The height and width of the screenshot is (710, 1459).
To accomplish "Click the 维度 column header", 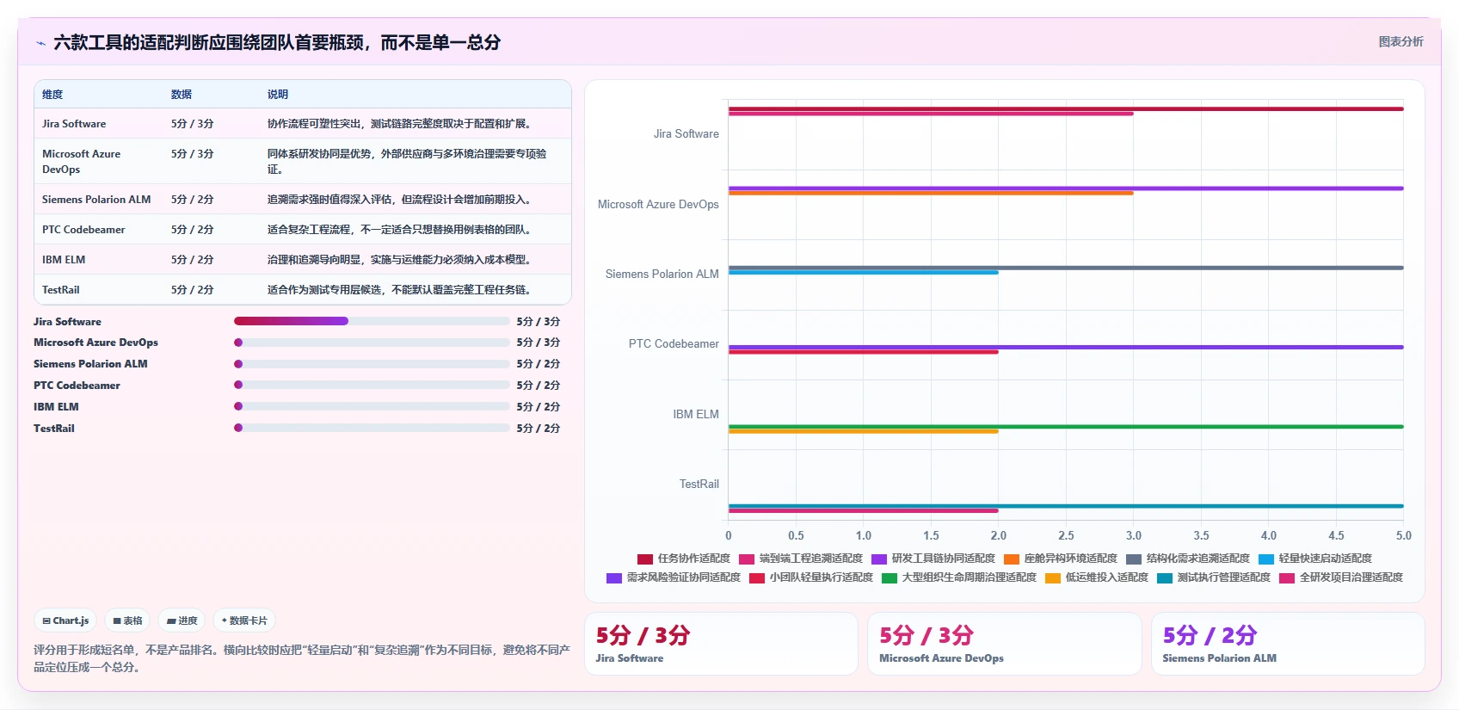I will click(x=52, y=95).
